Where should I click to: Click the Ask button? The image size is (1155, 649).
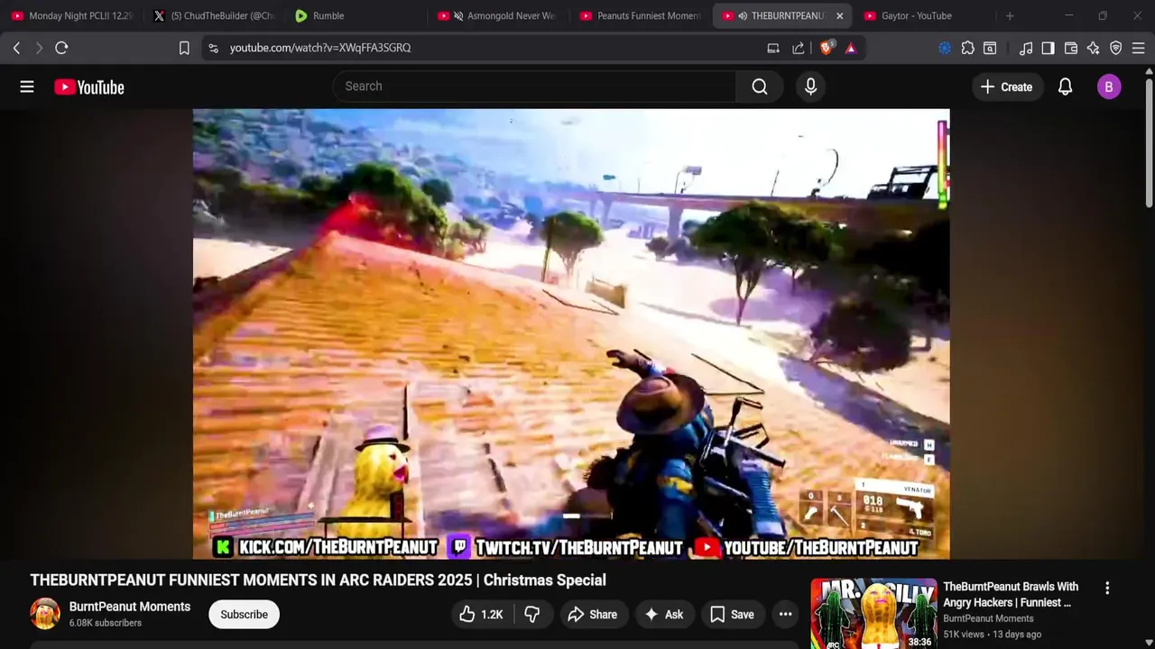click(663, 615)
